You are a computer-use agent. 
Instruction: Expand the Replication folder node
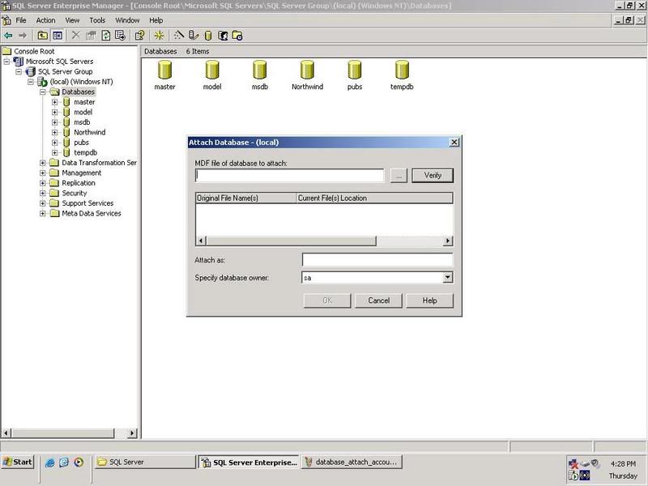point(43,183)
